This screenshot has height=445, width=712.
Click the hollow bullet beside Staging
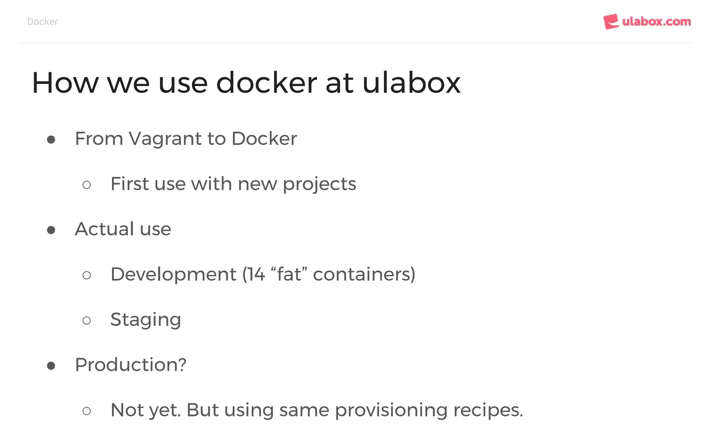coord(87,320)
